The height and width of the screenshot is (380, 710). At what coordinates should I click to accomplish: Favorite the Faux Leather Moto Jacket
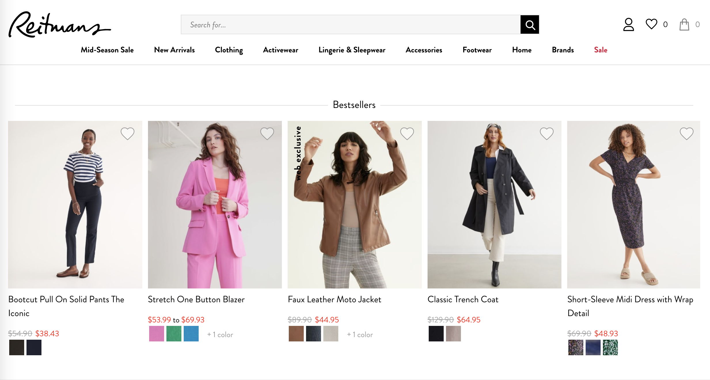pos(407,134)
